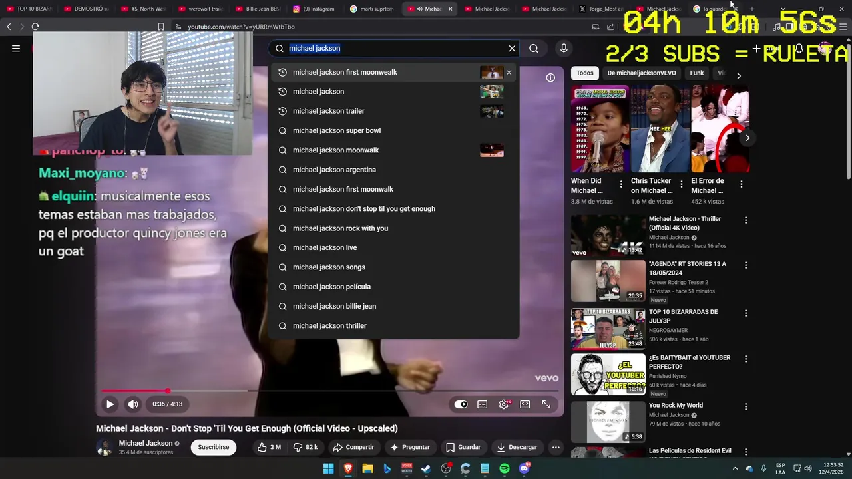Viewport: 852px width, 479px height.
Task: Open the video info card icon
Action: (x=550, y=78)
